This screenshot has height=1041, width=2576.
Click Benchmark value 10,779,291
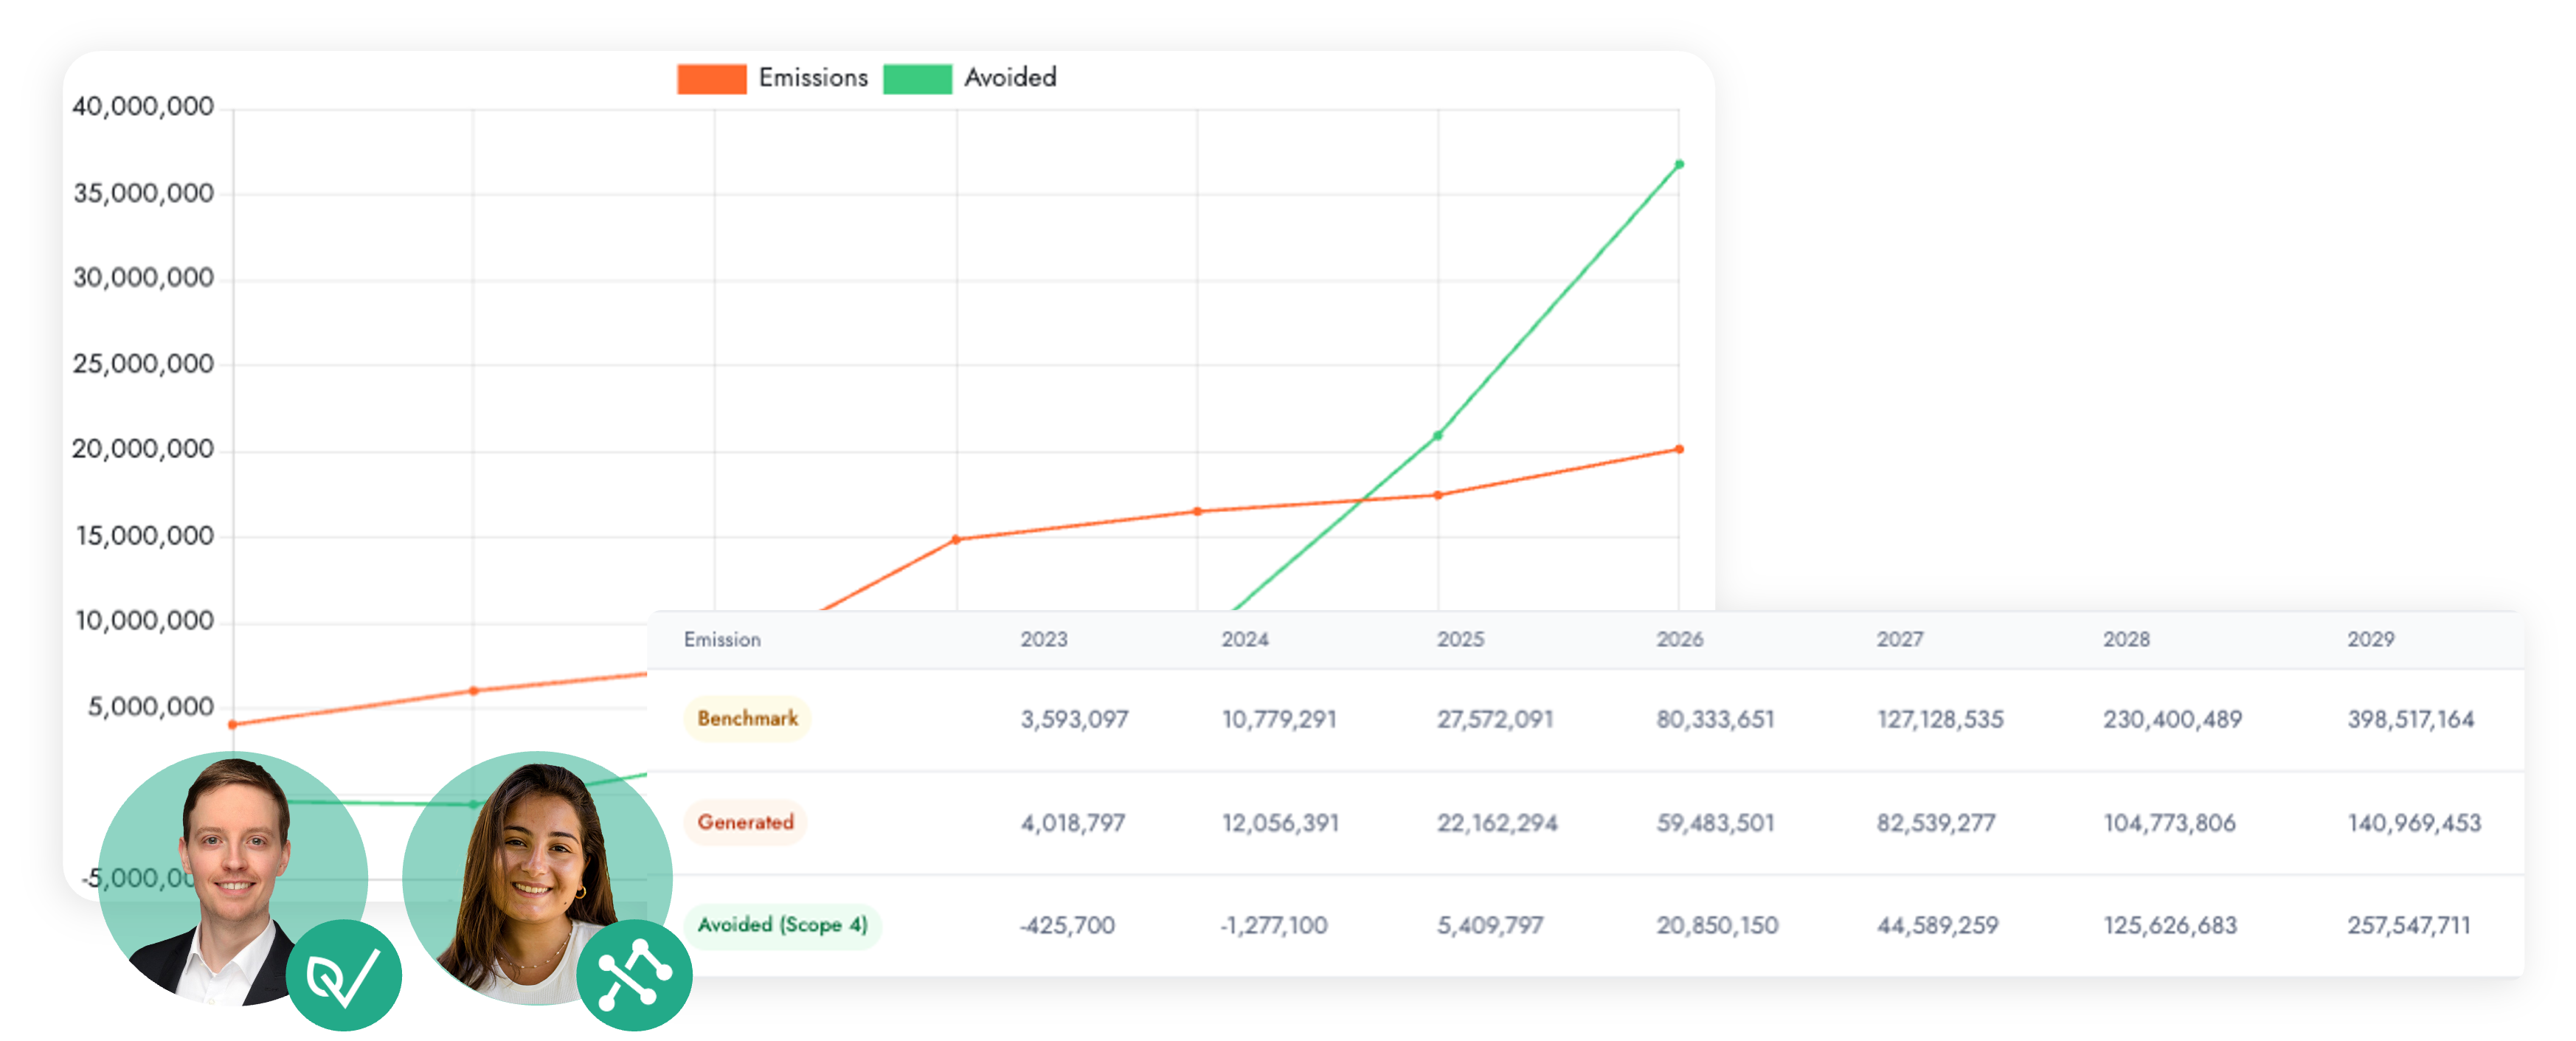coord(1279,720)
